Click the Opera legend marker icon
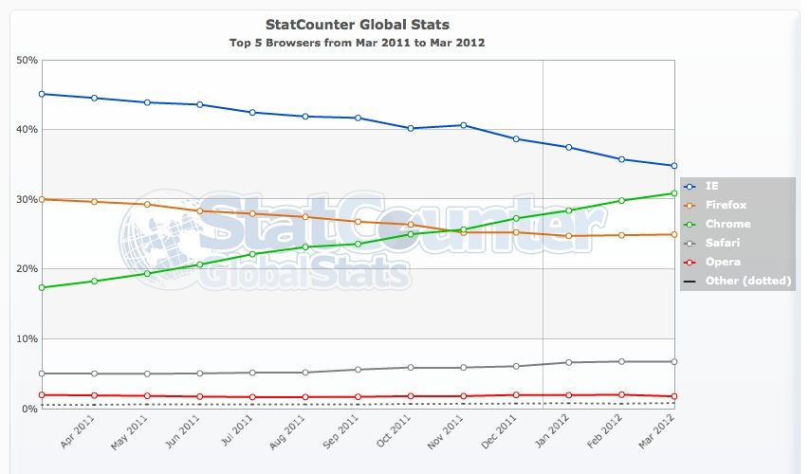 coord(690,262)
